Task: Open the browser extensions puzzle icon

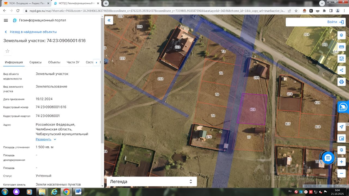Action: (324, 11)
